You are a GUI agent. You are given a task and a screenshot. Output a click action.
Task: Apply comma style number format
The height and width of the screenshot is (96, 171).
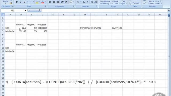tap(88, 2)
